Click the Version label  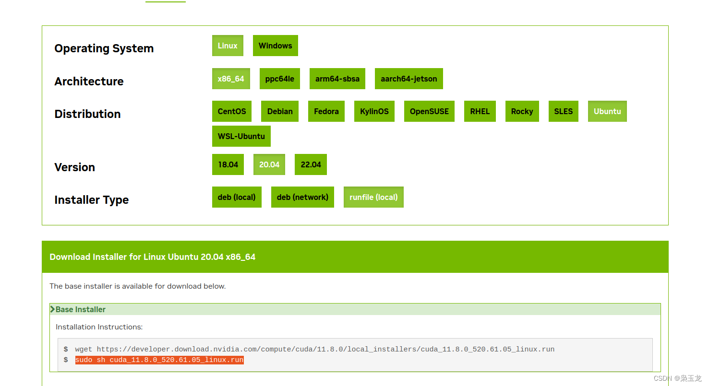pyautogui.click(x=74, y=167)
